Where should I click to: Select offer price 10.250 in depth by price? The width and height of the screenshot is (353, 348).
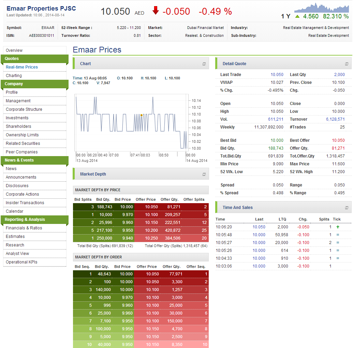151,239
